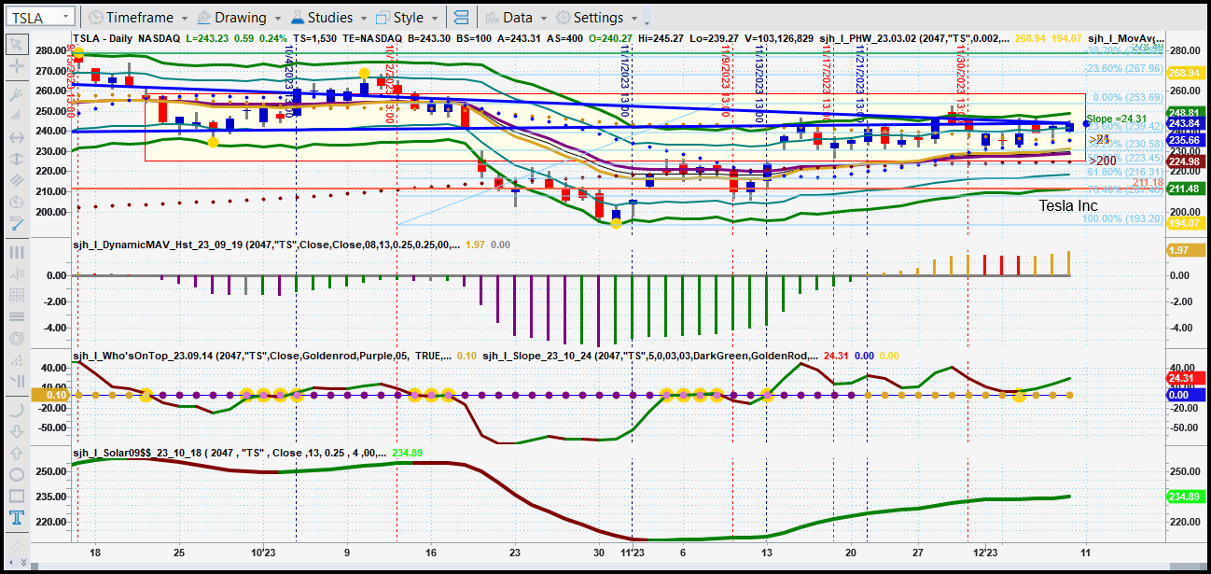Select the branching-lines tool below vertical bars
This screenshot has width=1211, height=574.
click(x=16, y=273)
